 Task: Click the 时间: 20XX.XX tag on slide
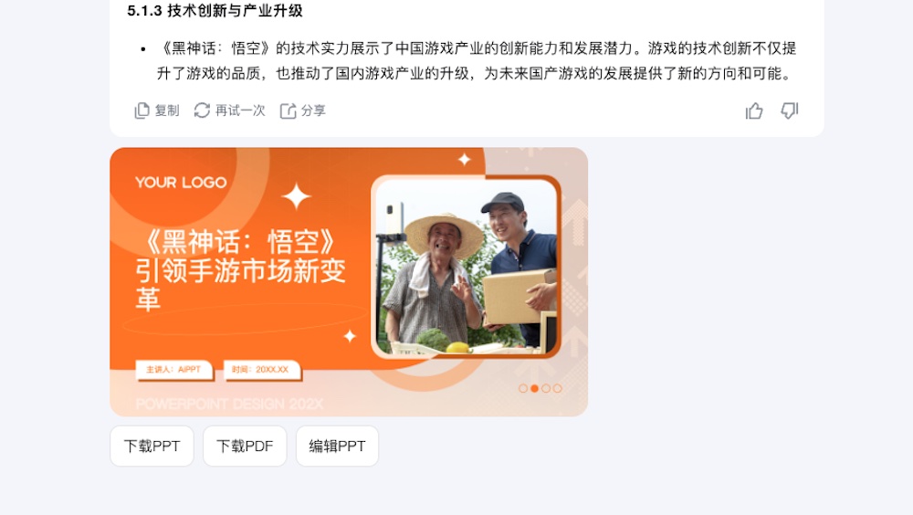(261, 369)
